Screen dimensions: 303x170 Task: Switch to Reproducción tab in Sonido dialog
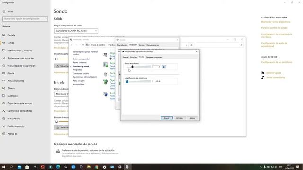pyautogui.click(x=122, y=45)
